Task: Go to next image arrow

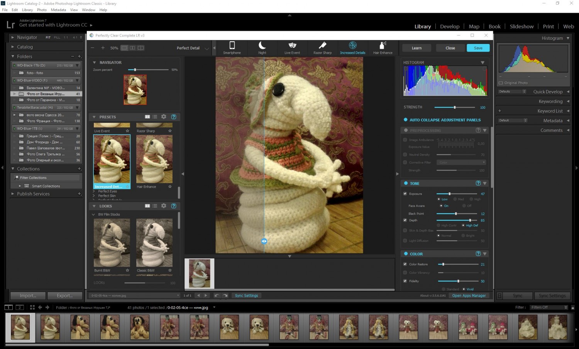Action: 206,295
